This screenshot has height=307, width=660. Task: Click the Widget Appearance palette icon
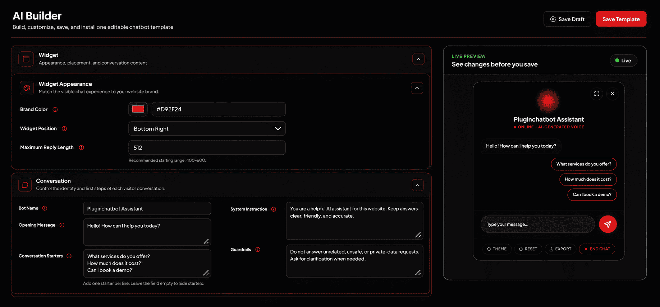point(27,88)
